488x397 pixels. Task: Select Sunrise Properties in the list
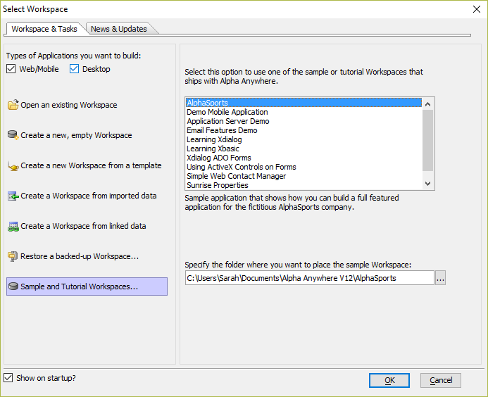pyautogui.click(x=304, y=185)
